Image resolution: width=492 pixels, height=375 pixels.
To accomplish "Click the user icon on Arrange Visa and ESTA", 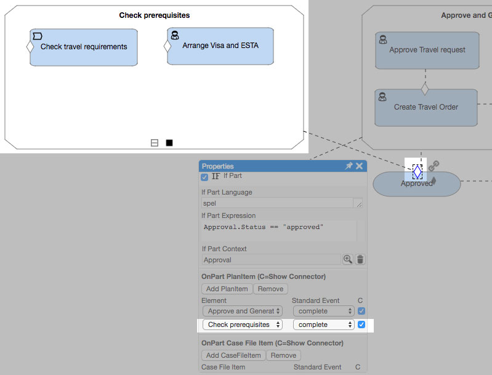I will [175, 36].
